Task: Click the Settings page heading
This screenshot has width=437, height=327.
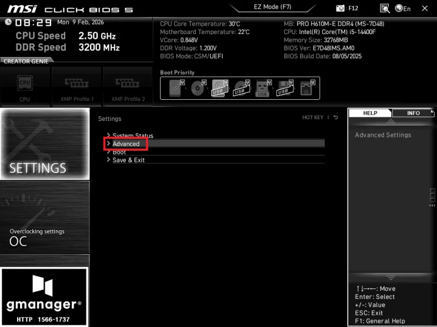Action: click(109, 119)
